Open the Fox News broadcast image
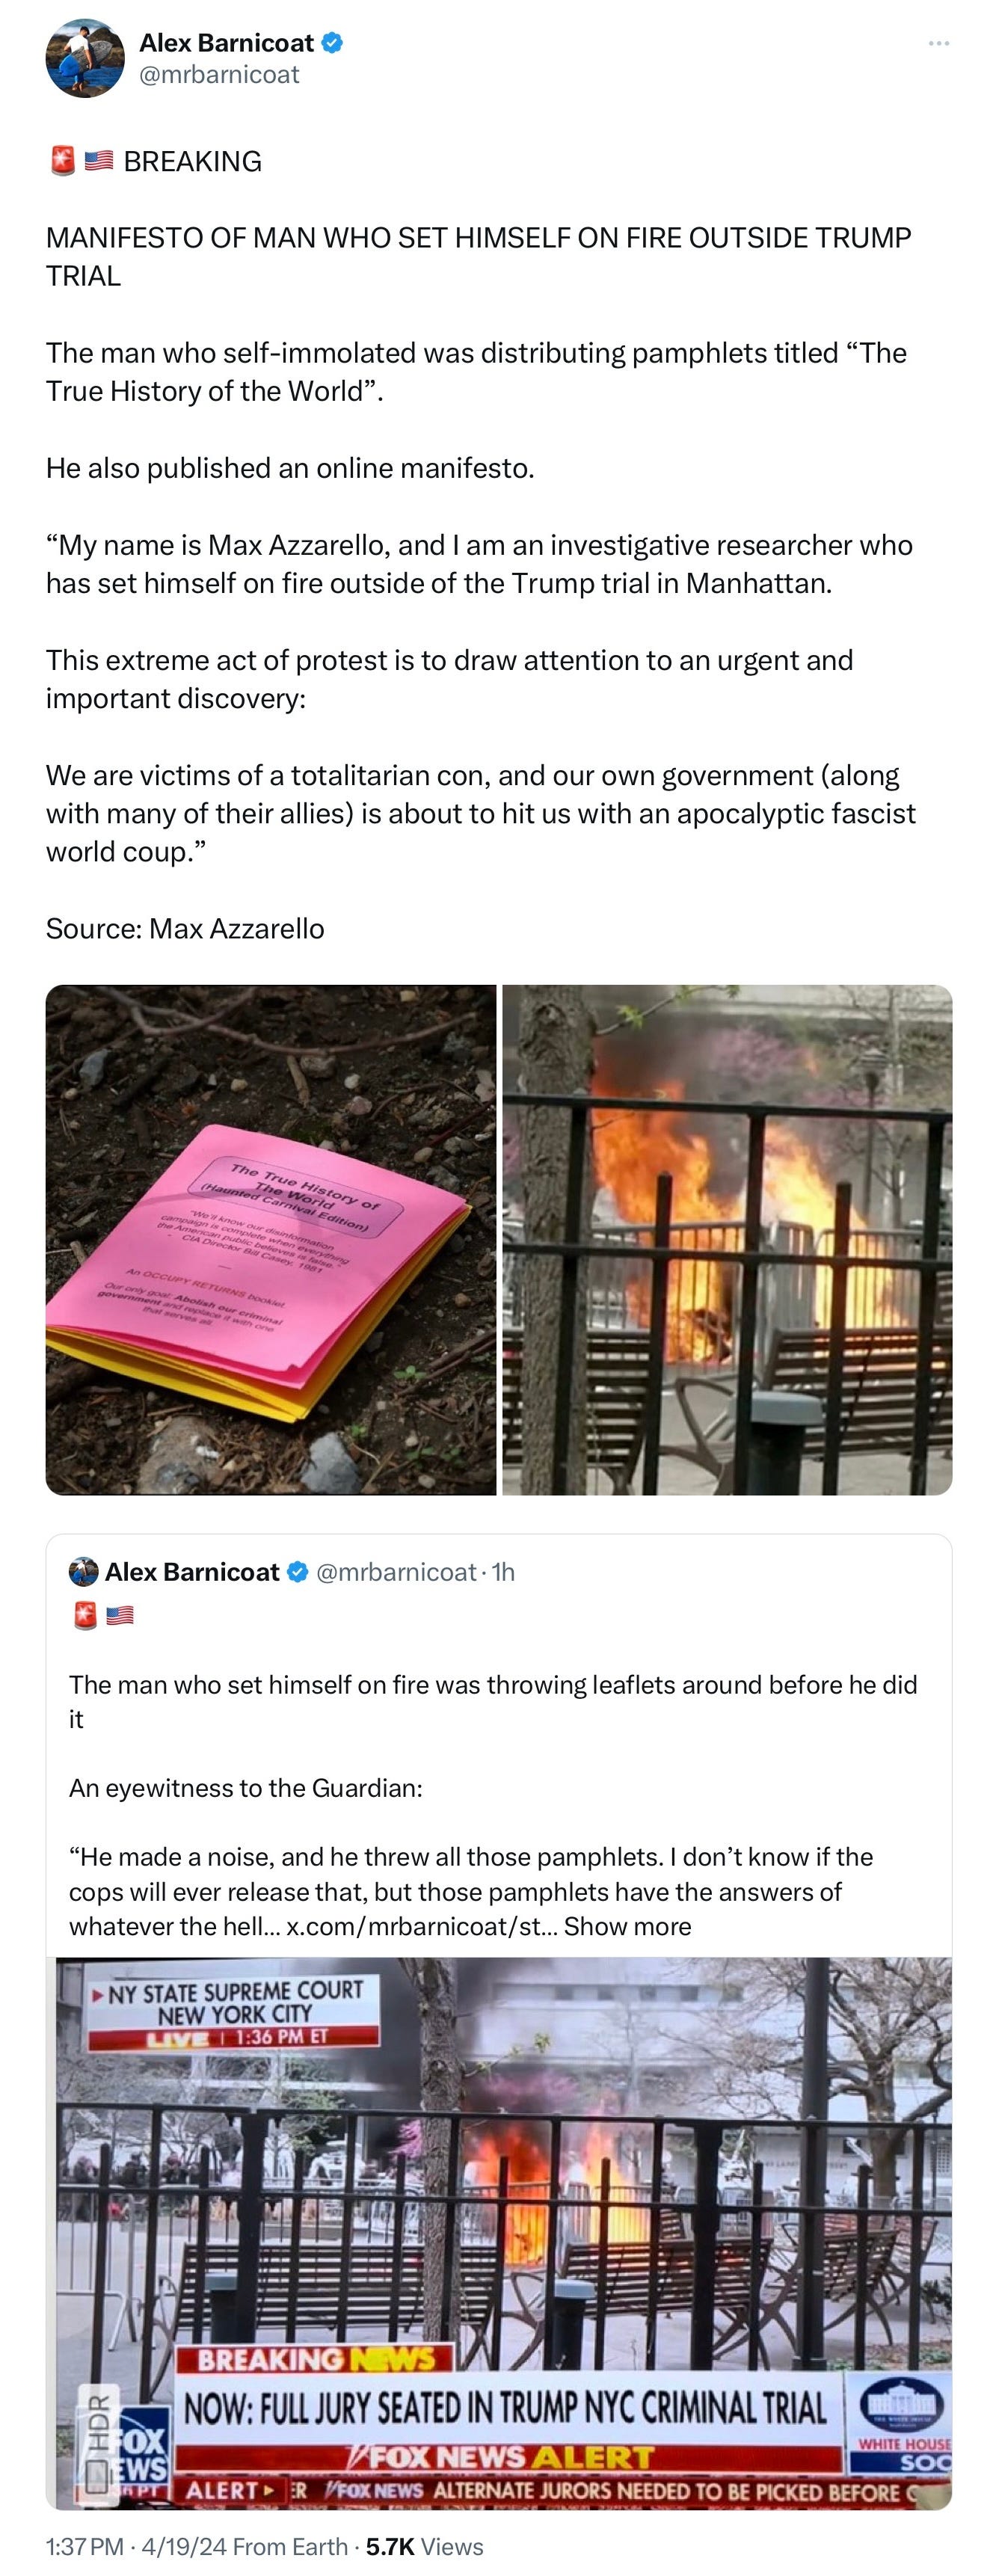 coord(499,2234)
